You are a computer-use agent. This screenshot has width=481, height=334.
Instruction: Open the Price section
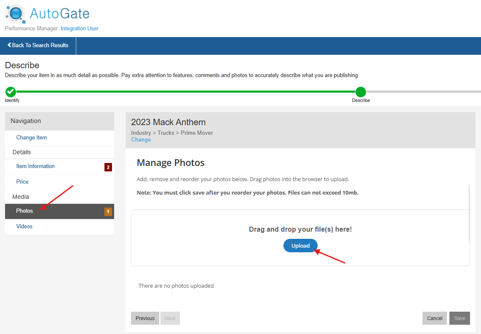(22, 182)
